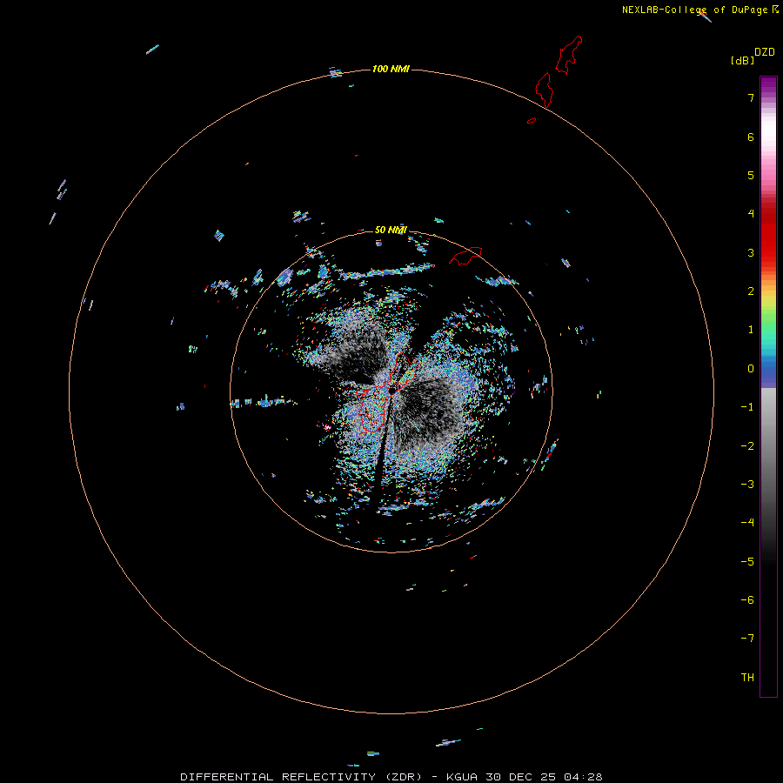Click the -3 value on the color scale
The width and height of the screenshot is (783, 783).
747,485
